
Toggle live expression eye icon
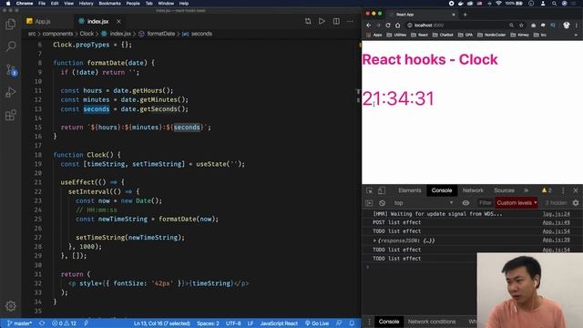[x=465, y=203]
